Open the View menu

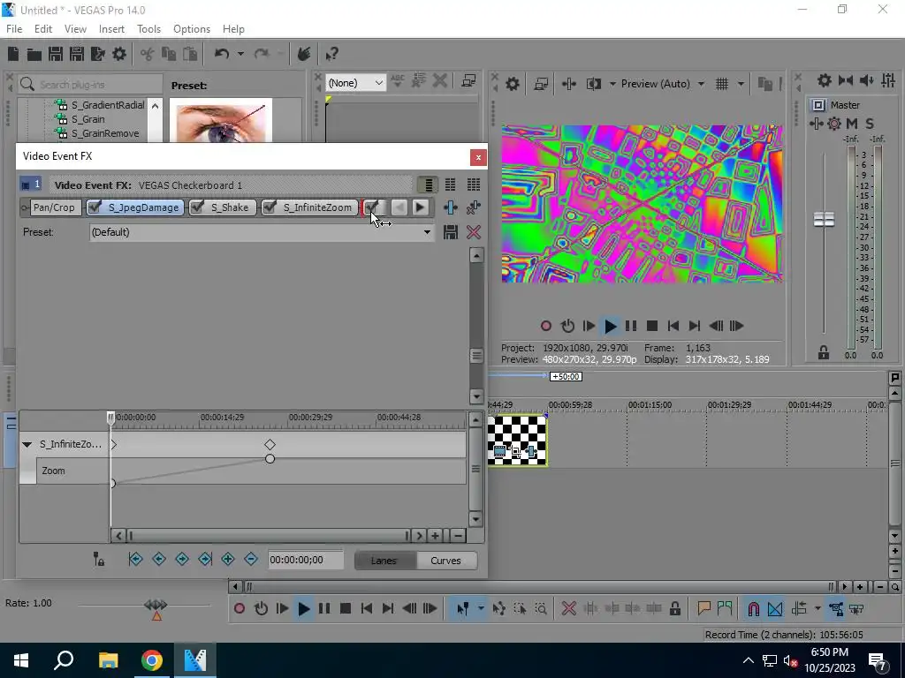(75, 29)
